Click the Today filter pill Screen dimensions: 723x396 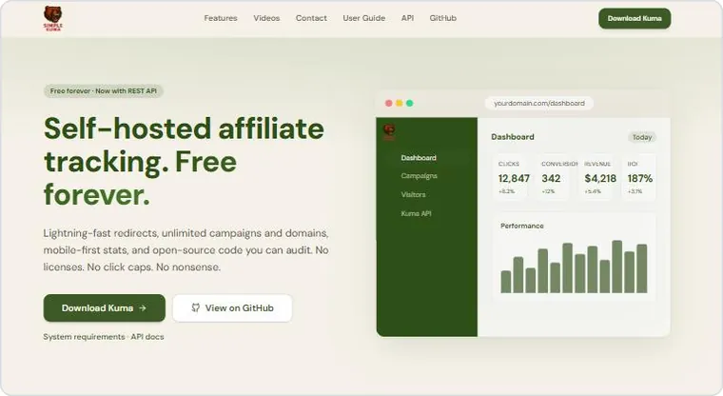click(x=642, y=137)
